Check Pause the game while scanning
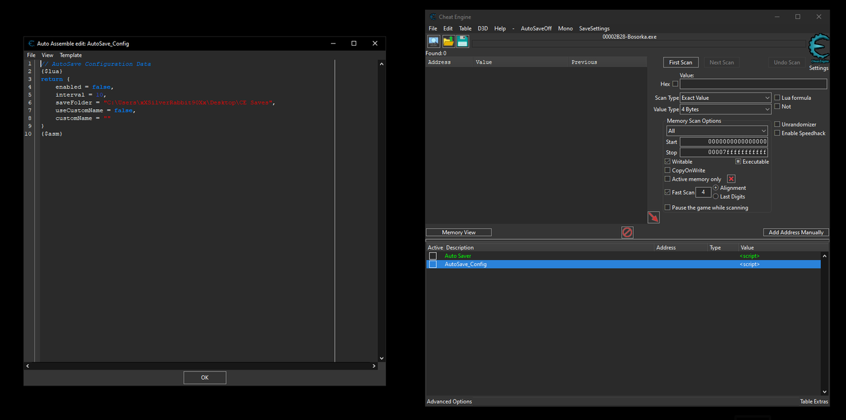The image size is (846, 420). point(668,208)
